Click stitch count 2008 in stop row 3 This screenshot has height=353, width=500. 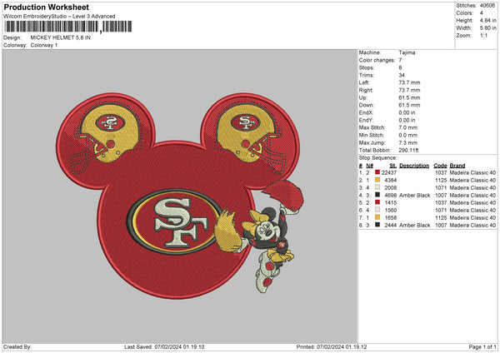(391, 187)
